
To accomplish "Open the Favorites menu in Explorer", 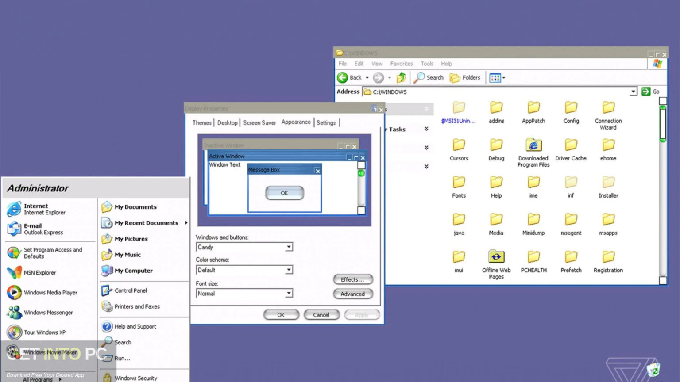I will click(401, 63).
